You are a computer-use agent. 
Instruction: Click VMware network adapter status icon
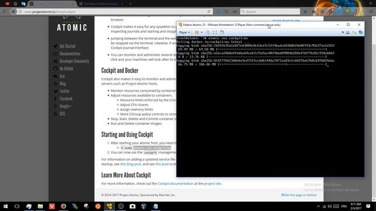(354, 32)
